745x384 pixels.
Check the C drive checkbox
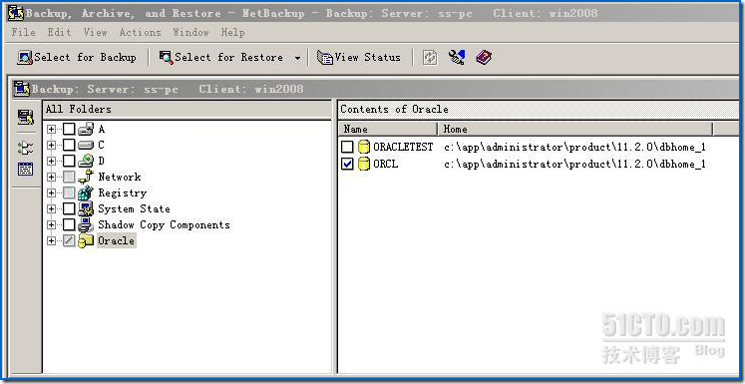(70, 145)
